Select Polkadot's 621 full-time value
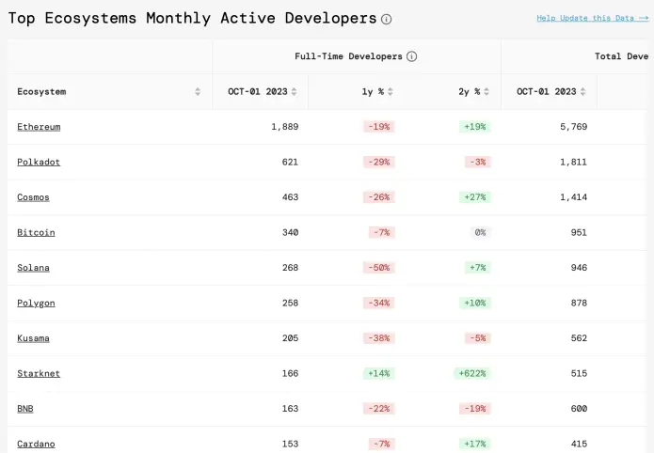 [x=290, y=162]
